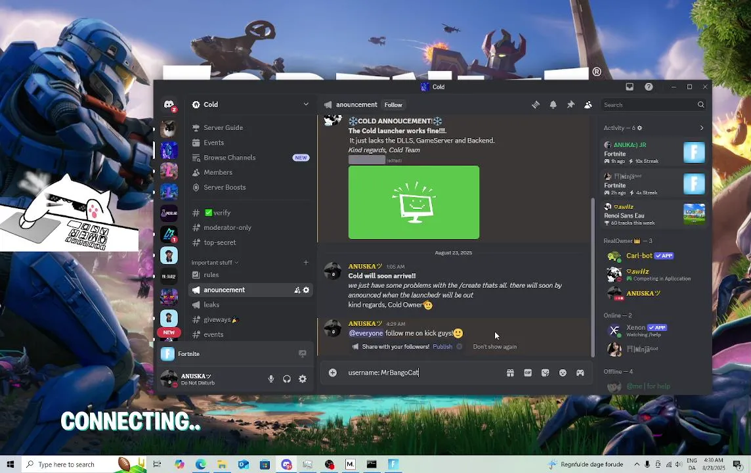Click ANUSKA's avatar on the 1:05 AM message
The image size is (751, 473).
click(x=332, y=271)
